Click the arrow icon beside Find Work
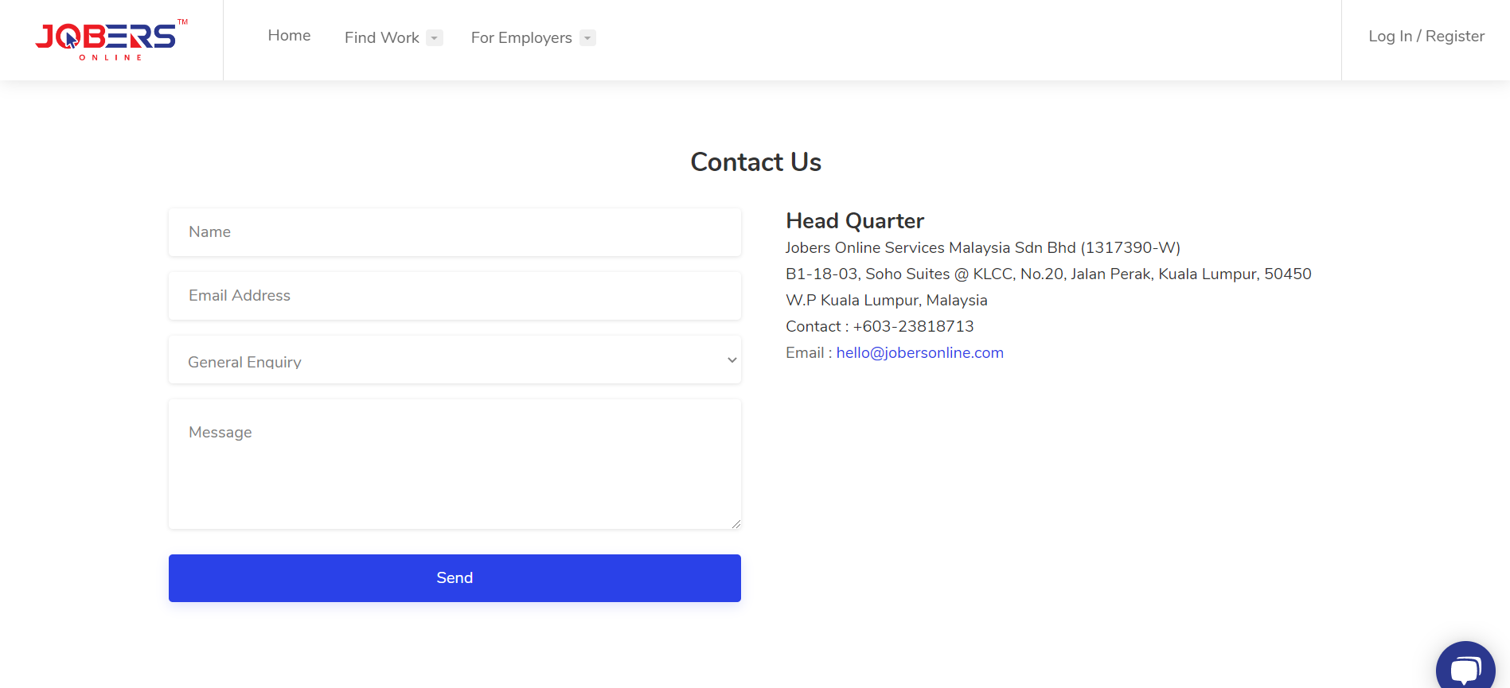The image size is (1510, 688). [x=435, y=38]
